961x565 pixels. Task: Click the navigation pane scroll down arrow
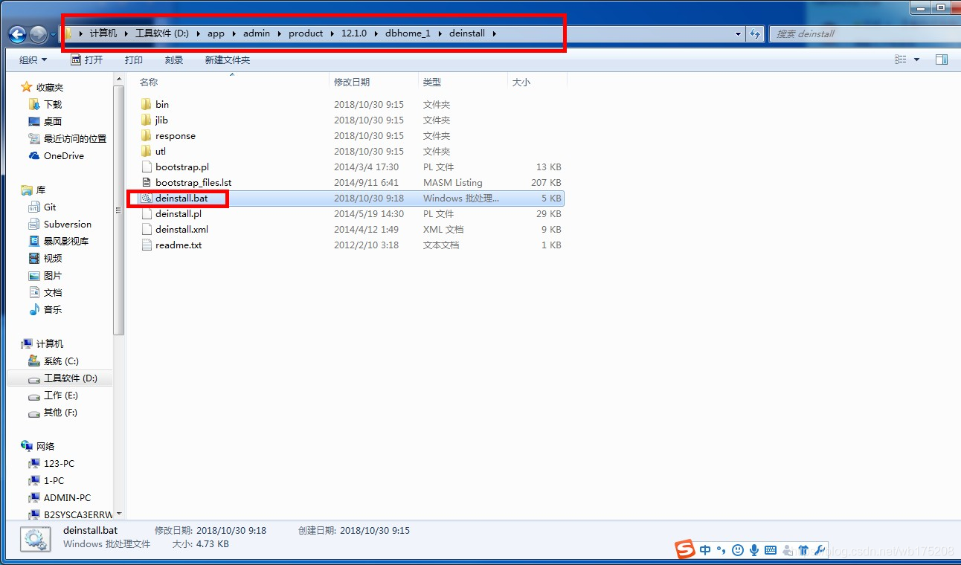pyautogui.click(x=119, y=514)
